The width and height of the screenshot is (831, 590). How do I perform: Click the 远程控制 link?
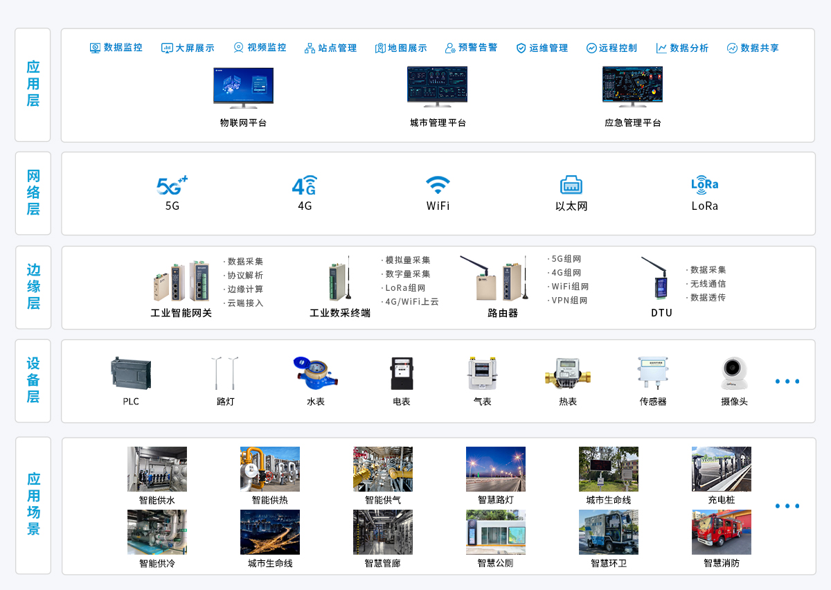(x=611, y=48)
